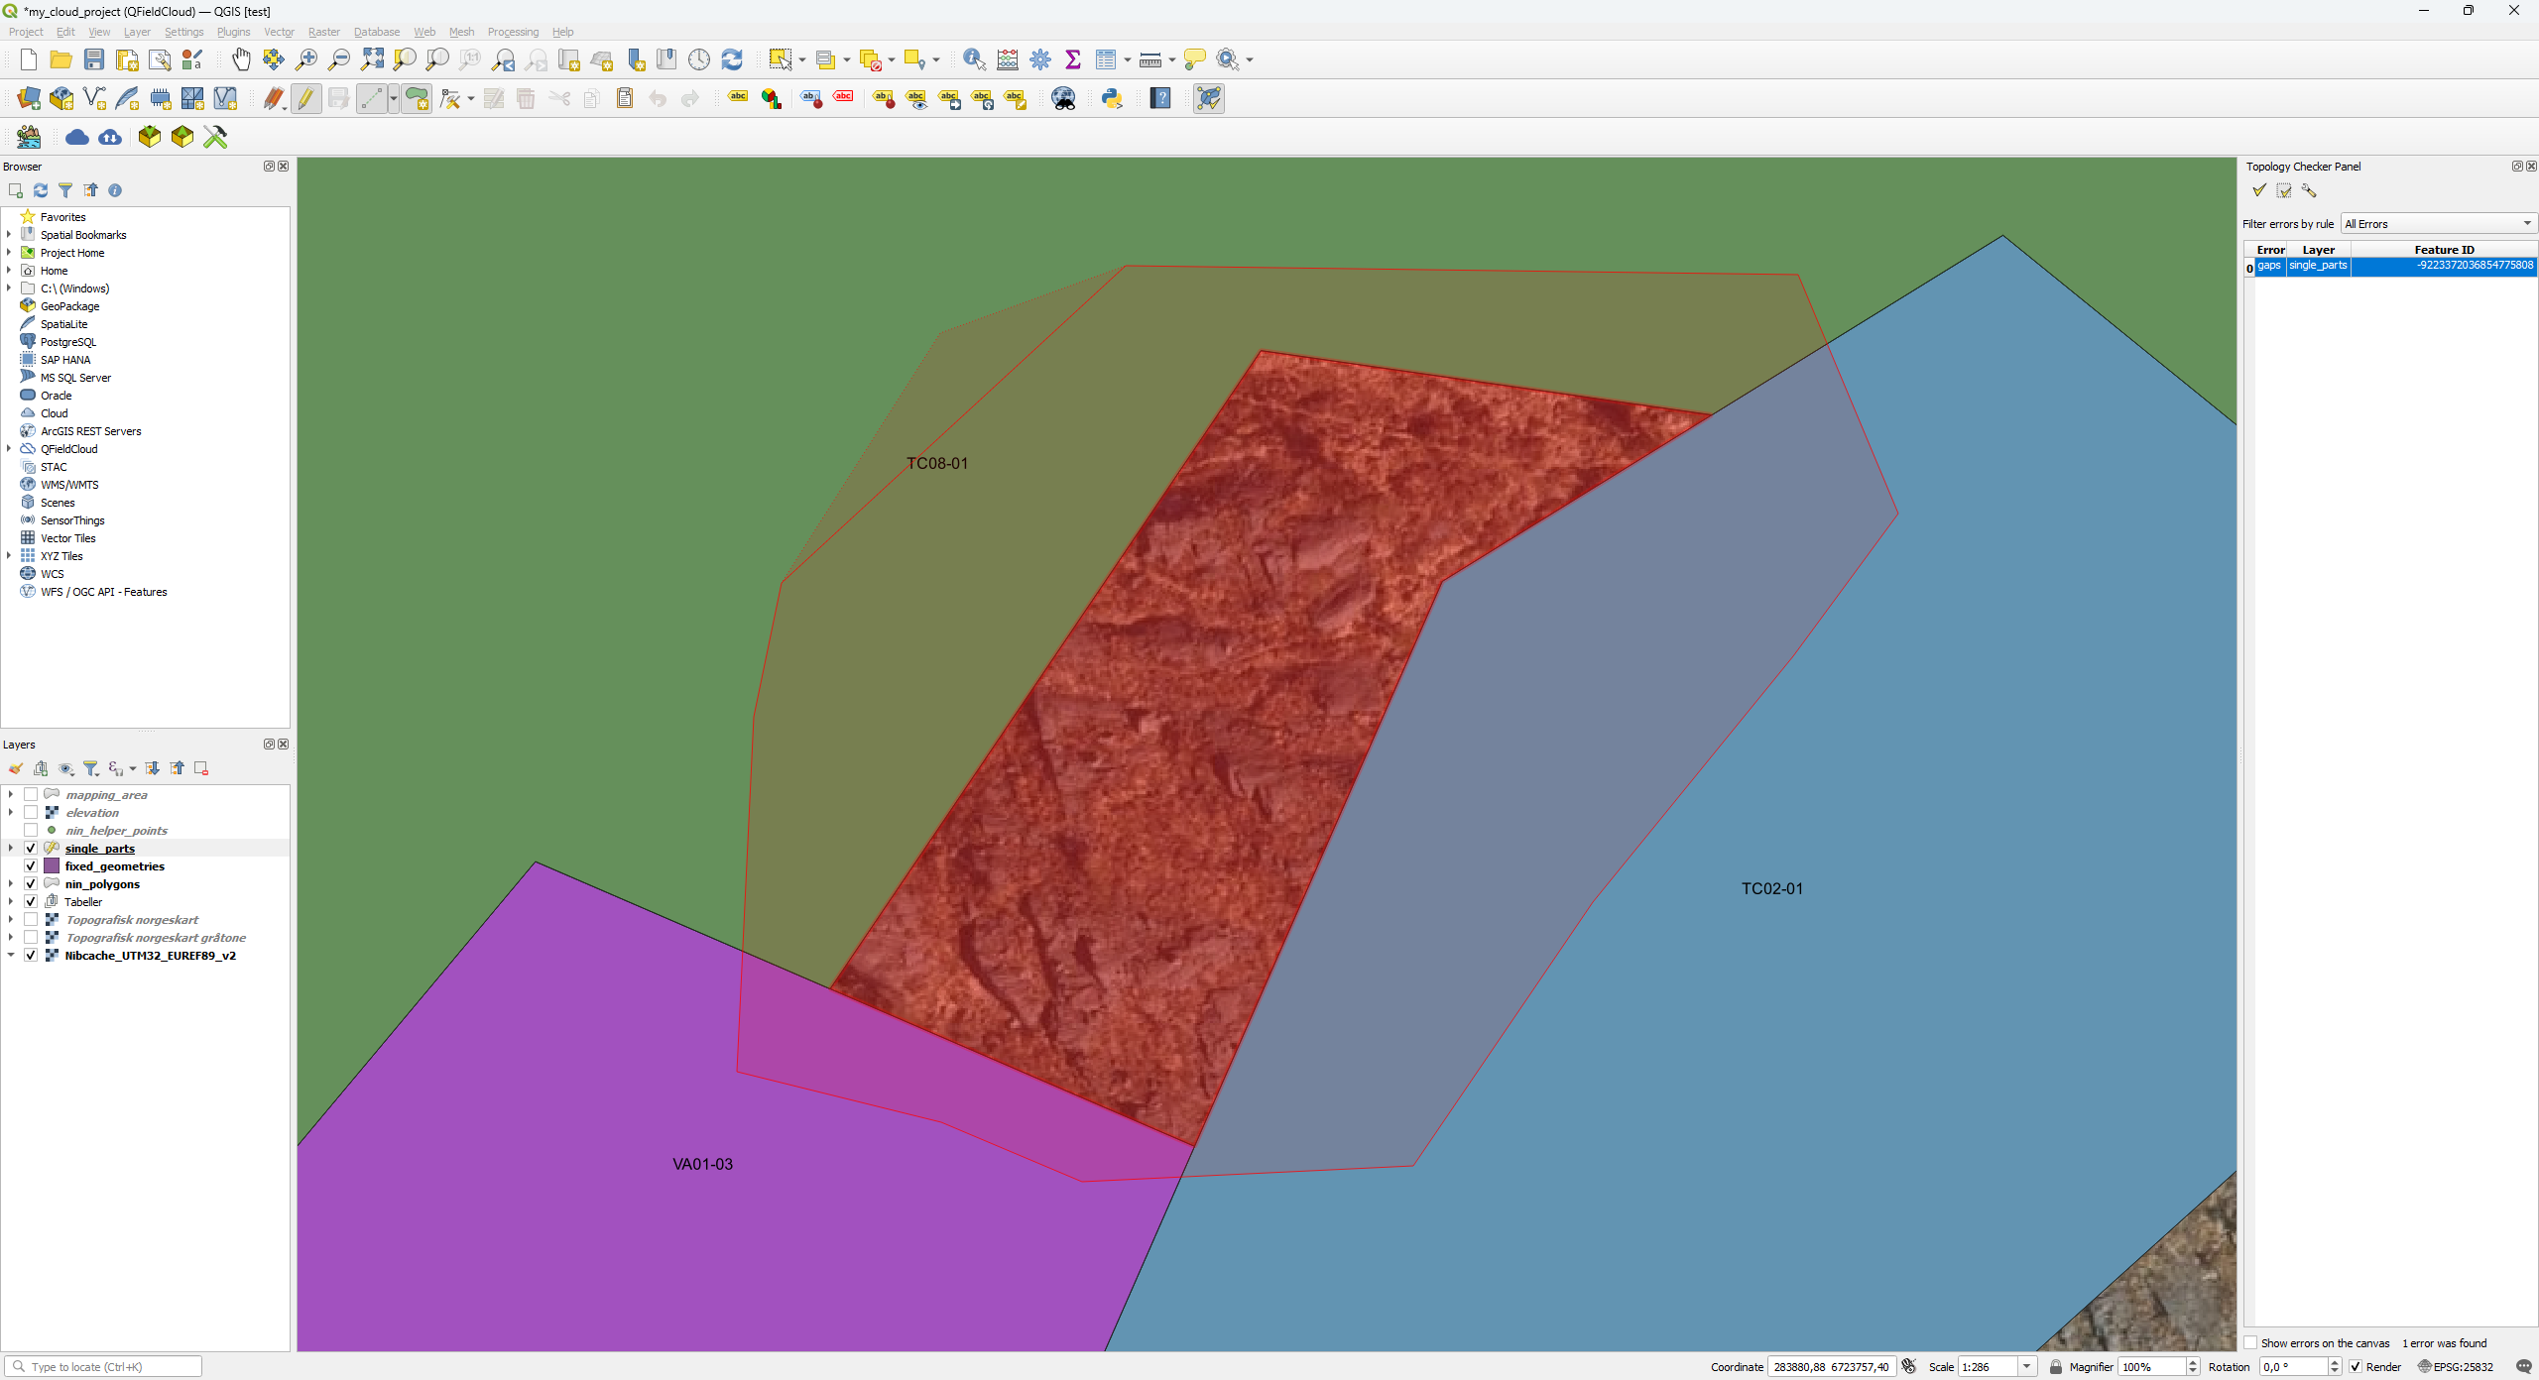Viewport: 2539px width, 1380px height.
Task: Open the Vector menu
Action: point(279,32)
